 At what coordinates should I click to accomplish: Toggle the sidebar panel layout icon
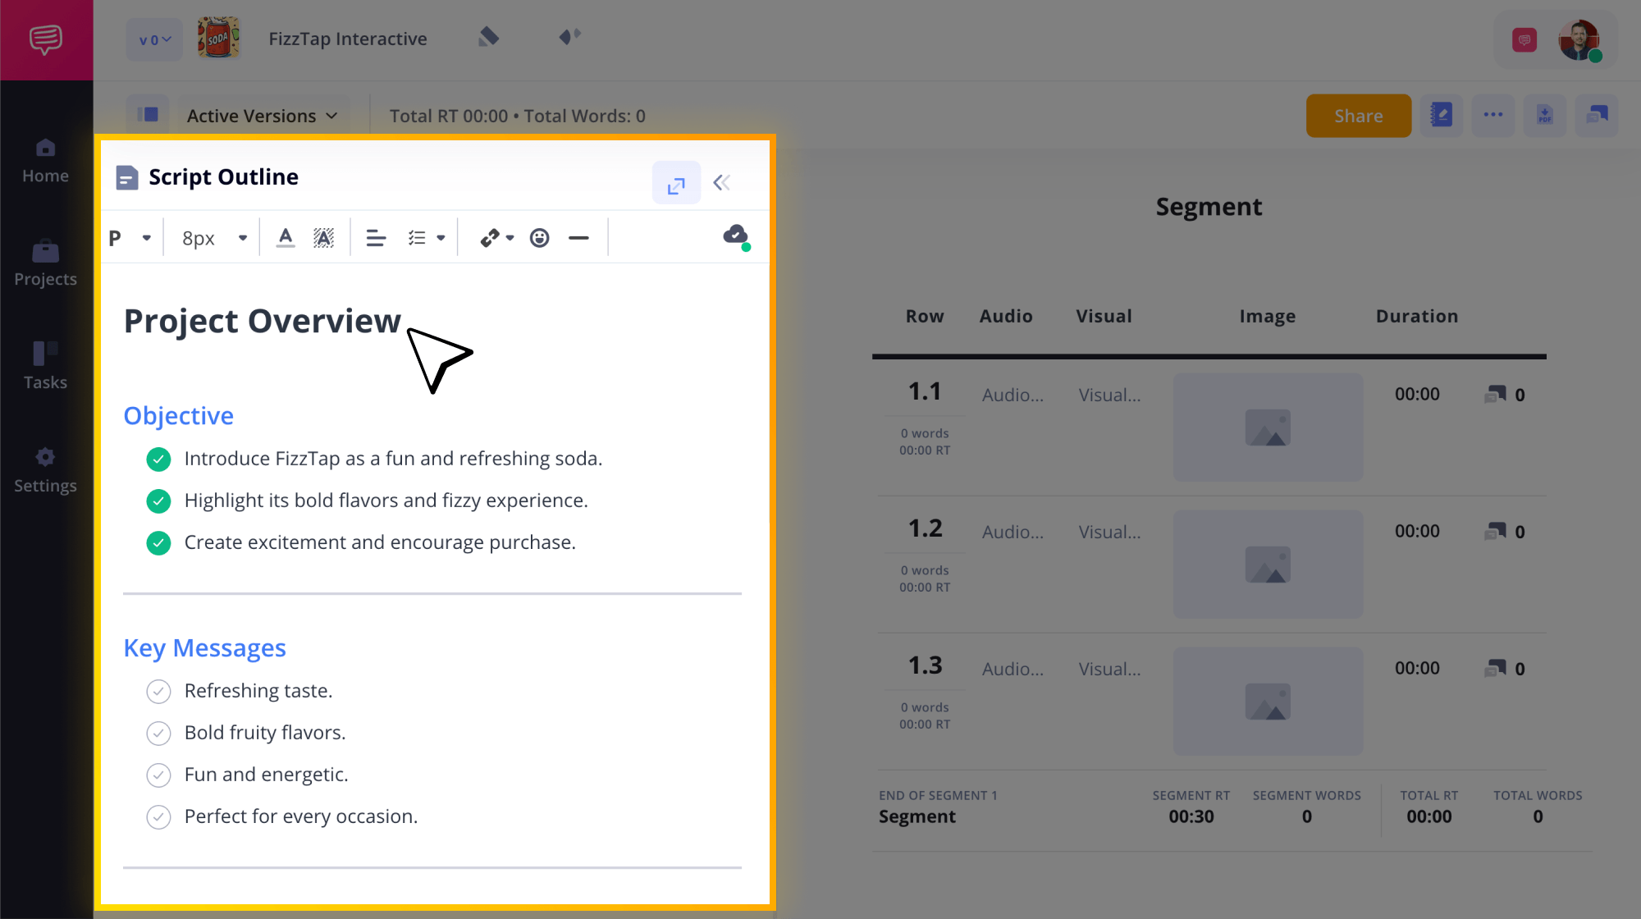tap(148, 115)
